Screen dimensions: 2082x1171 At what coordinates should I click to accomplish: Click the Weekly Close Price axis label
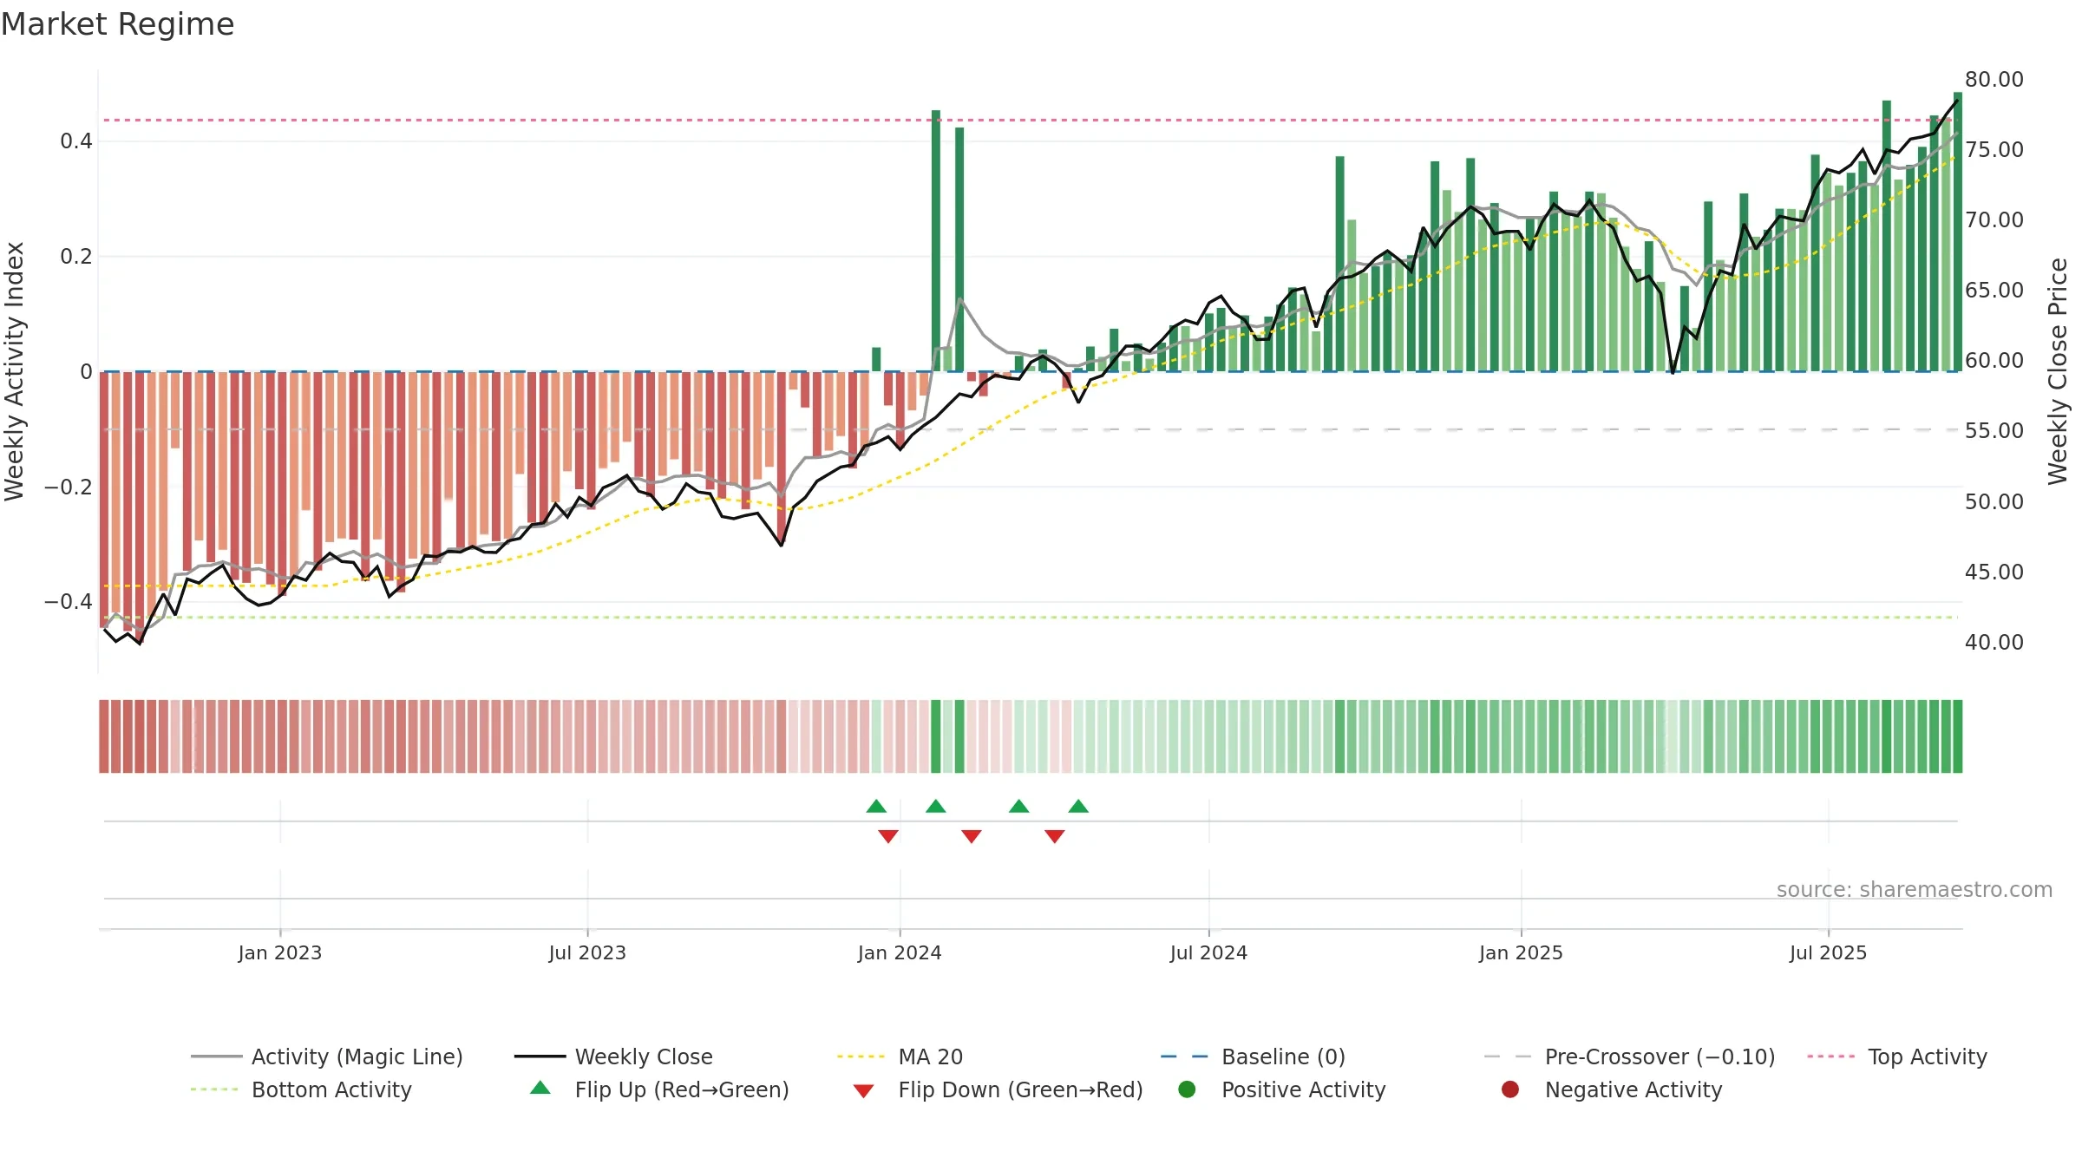2058,371
